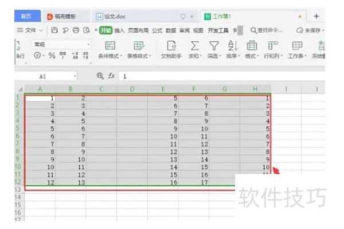Select column header D

(x=132, y=89)
